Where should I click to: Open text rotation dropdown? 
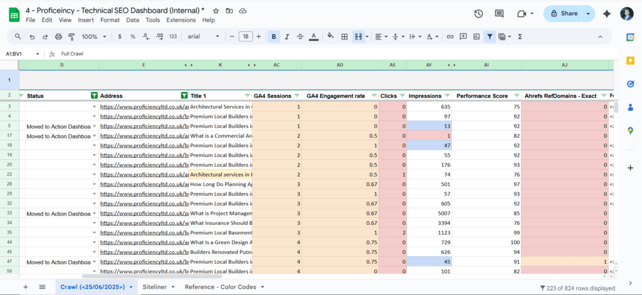[433, 37]
